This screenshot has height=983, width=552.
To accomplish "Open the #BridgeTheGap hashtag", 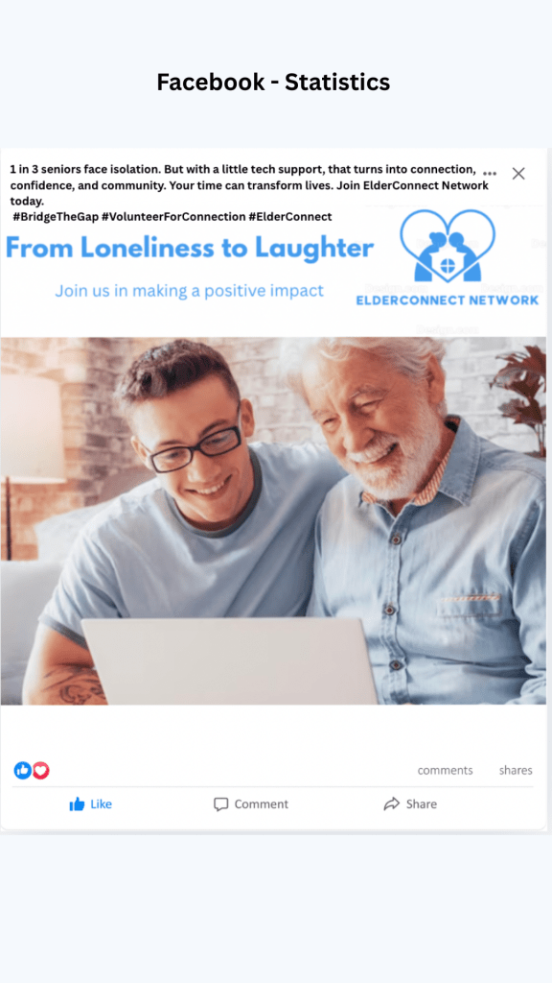I will click(x=56, y=217).
